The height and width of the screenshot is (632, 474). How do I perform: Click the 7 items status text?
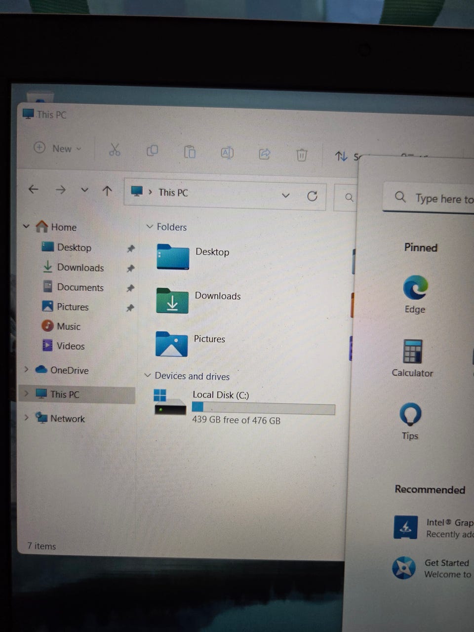[41, 546]
